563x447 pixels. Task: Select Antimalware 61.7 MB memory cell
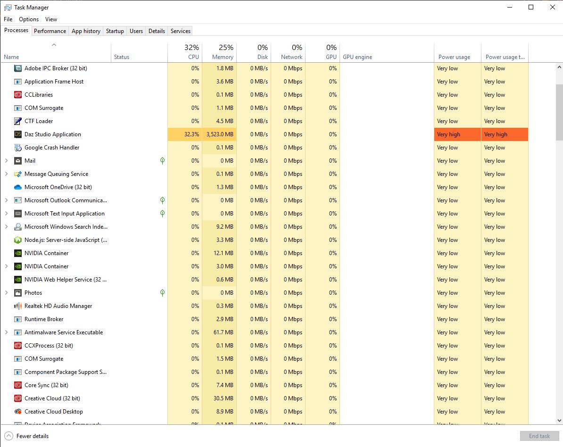coord(219,332)
